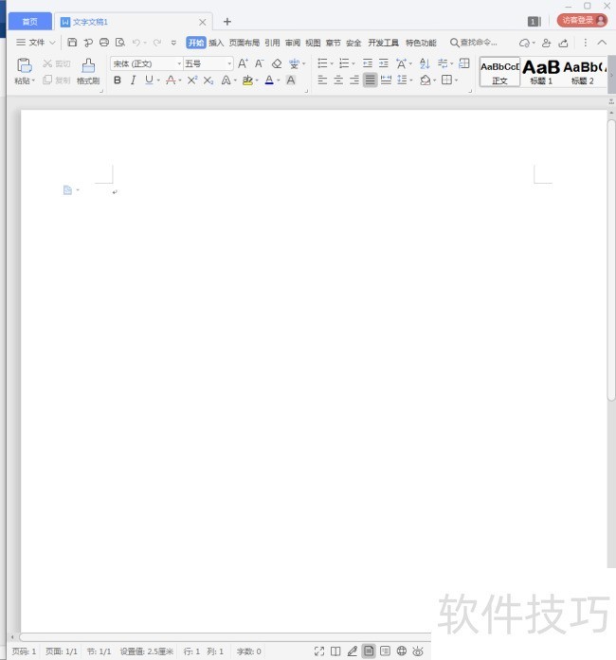Click the 访客登录 login button
Image resolution: width=616 pixels, height=660 pixels.
(x=582, y=20)
